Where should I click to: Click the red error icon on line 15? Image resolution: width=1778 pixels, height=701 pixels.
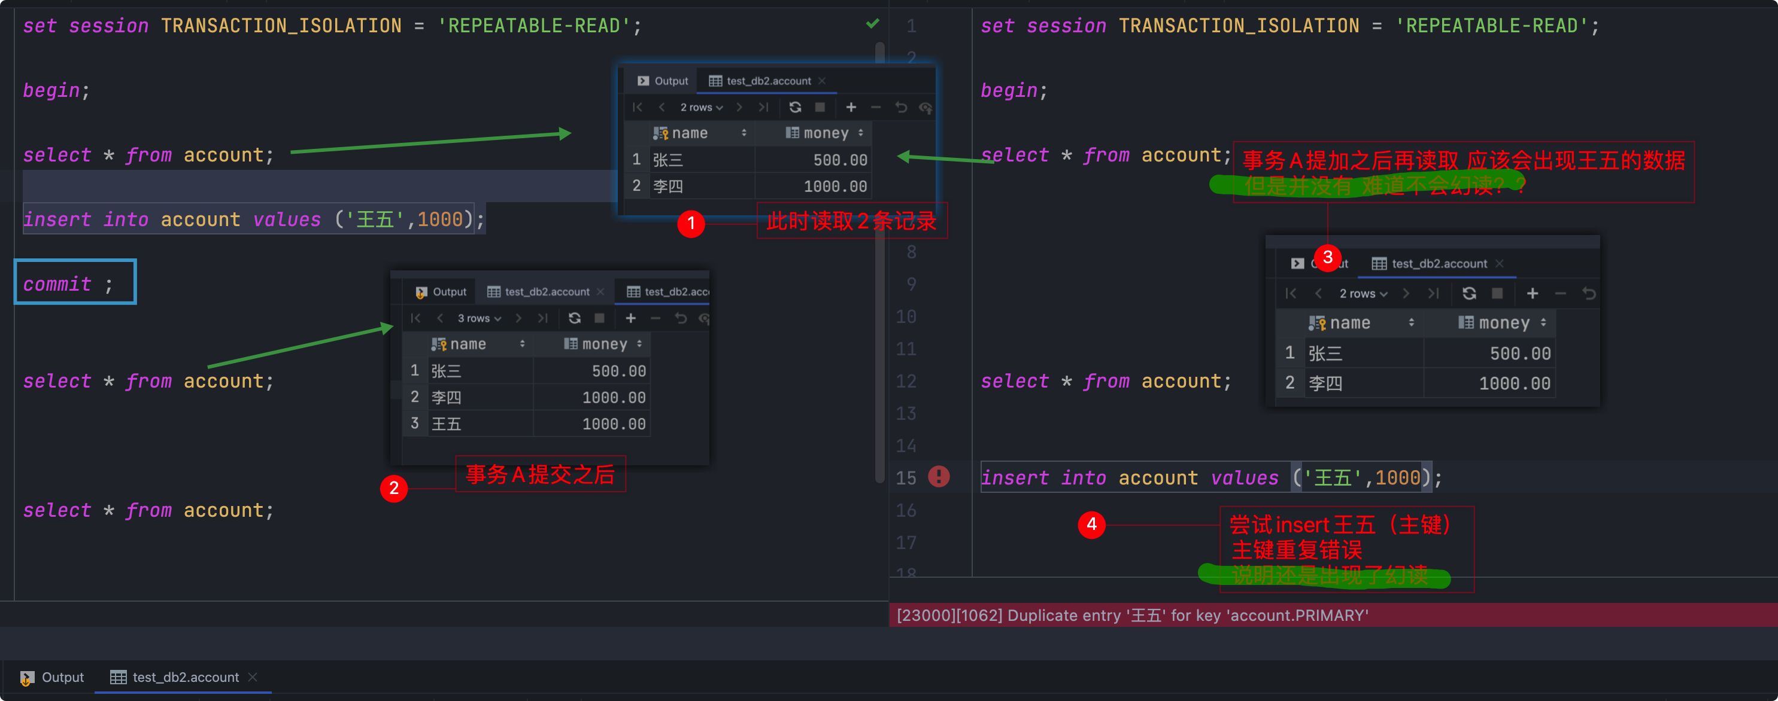[x=939, y=476]
